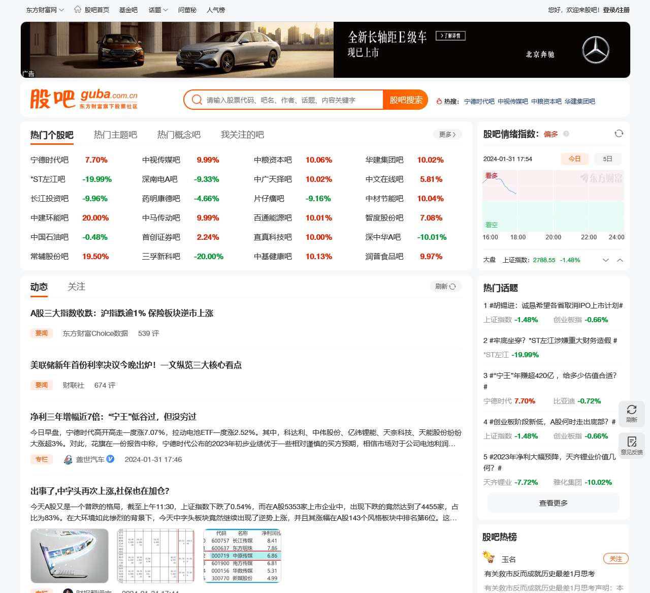Toggle sentiment chart to 5日

click(x=607, y=159)
